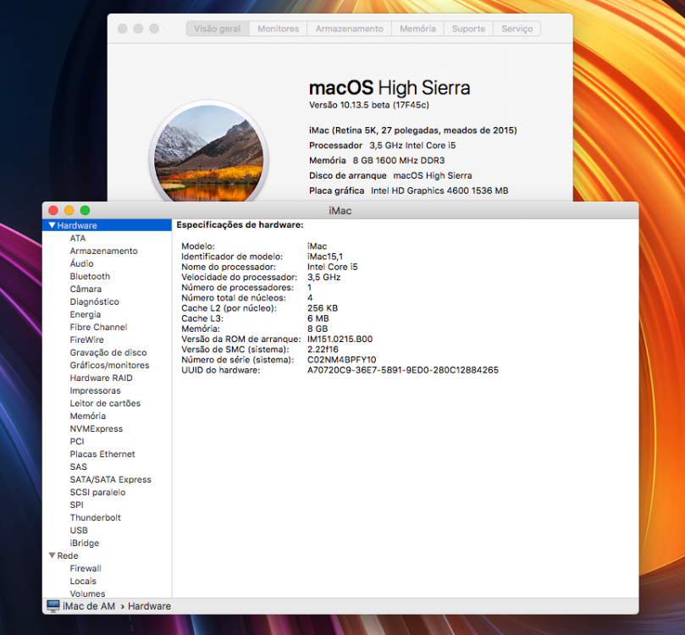The image size is (685, 635).
Task: Select Thunderbolt in the sidebar
Action: click(x=95, y=517)
